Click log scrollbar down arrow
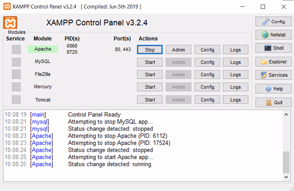 [x=286, y=177]
